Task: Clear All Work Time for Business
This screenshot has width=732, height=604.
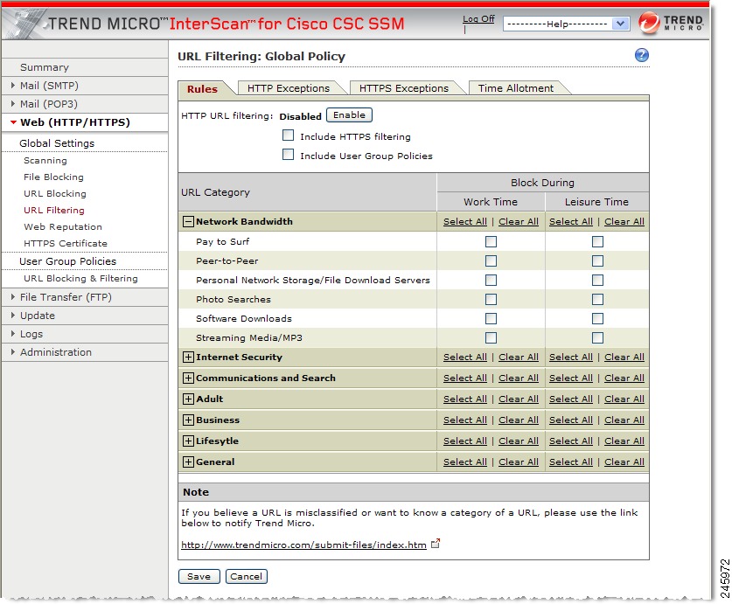Action: click(x=519, y=420)
